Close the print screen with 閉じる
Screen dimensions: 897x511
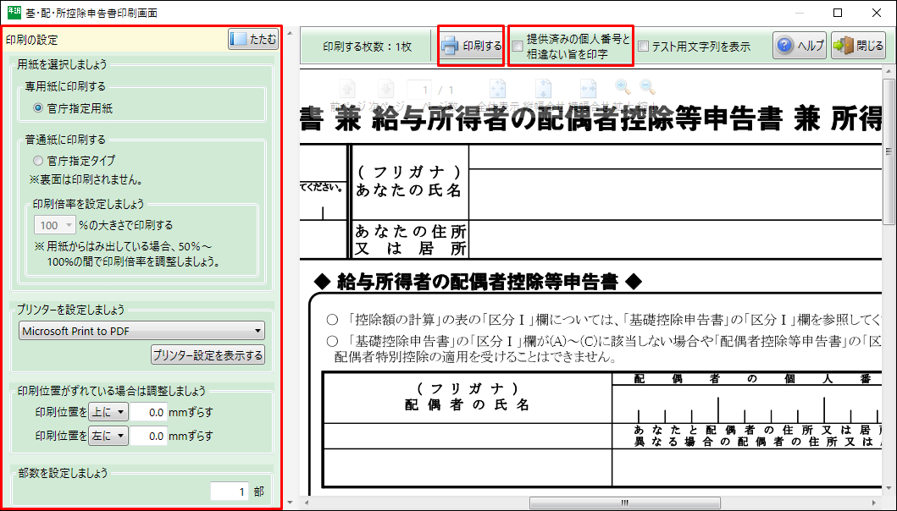point(858,46)
